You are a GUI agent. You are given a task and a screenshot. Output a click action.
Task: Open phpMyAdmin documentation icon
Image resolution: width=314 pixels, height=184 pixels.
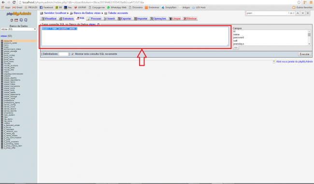(21, 20)
